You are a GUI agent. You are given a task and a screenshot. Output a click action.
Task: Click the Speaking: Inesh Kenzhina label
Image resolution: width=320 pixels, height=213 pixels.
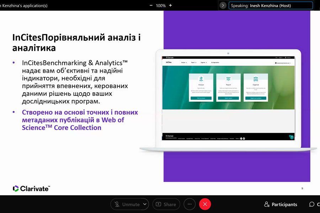point(271,6)
